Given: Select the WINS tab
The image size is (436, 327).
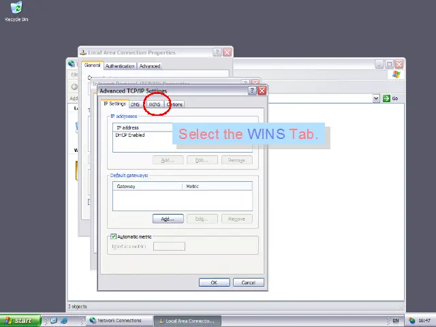Looking at the screenshot, I should pyautogui.click(x=155, y=104).
